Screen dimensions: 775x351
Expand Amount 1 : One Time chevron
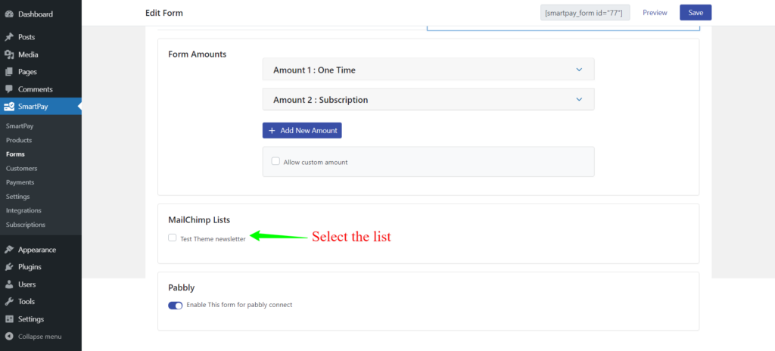[579, 70]
